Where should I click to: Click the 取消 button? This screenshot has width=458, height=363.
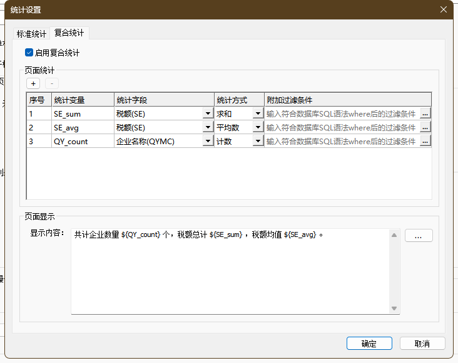(422, 343)
